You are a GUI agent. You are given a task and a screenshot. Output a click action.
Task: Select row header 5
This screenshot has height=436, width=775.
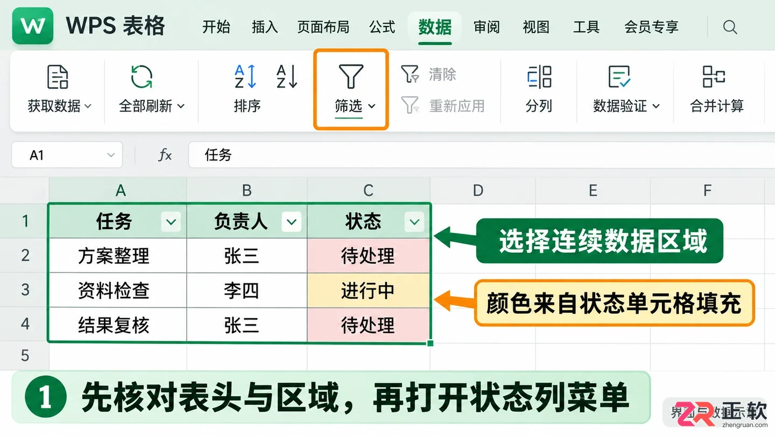click(25, 355)
